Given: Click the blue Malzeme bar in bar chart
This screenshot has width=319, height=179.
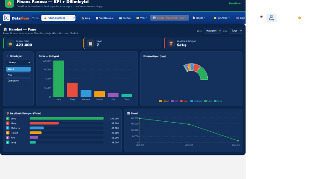Looking at the screenshot, I should pos(86,94).
